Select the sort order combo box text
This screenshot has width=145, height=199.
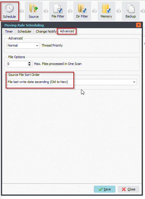click(38, 82)
